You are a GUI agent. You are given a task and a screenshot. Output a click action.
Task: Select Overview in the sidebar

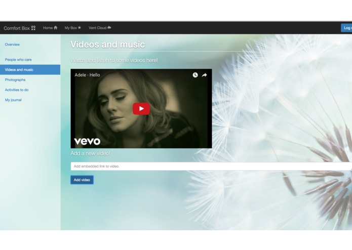[12, 45]
